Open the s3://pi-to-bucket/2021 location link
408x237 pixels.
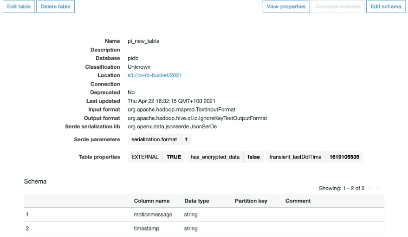(x=155, y=75)
